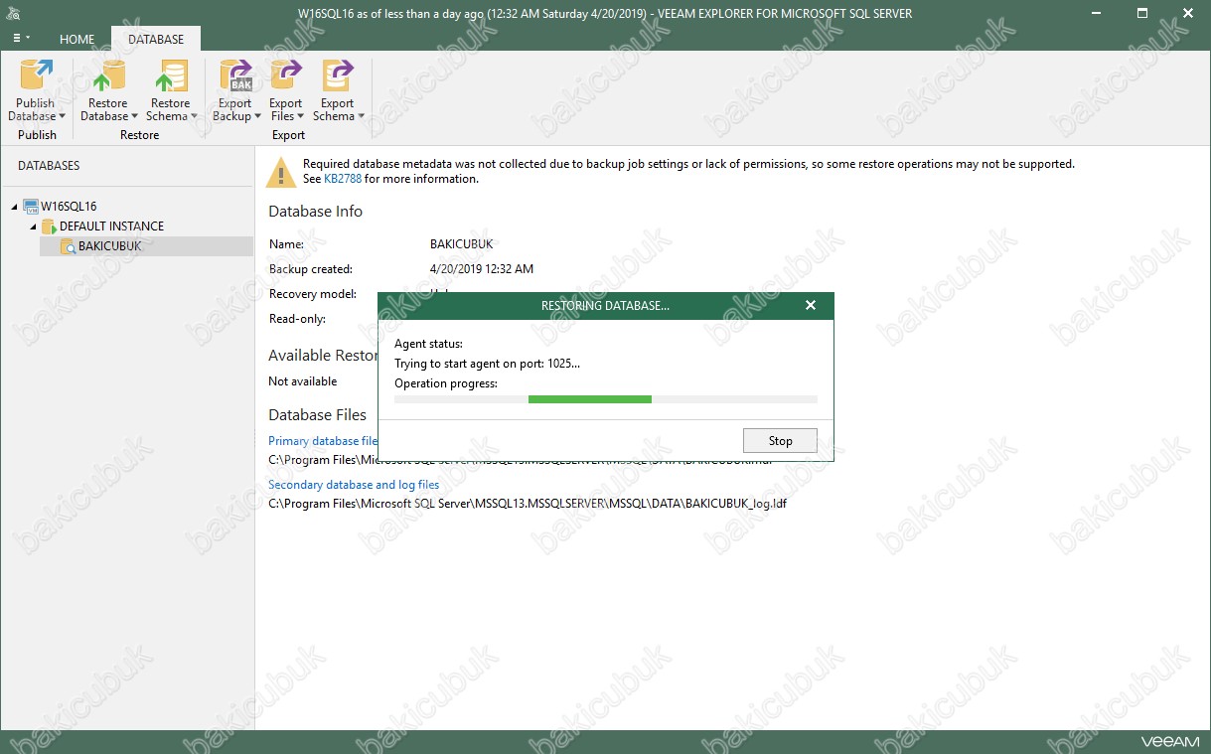Click the Database Info heading

coord(315,212)
